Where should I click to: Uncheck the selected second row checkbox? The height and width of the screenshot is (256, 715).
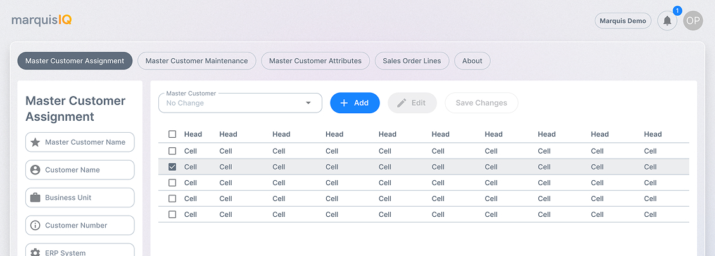[x=172, y=167]
